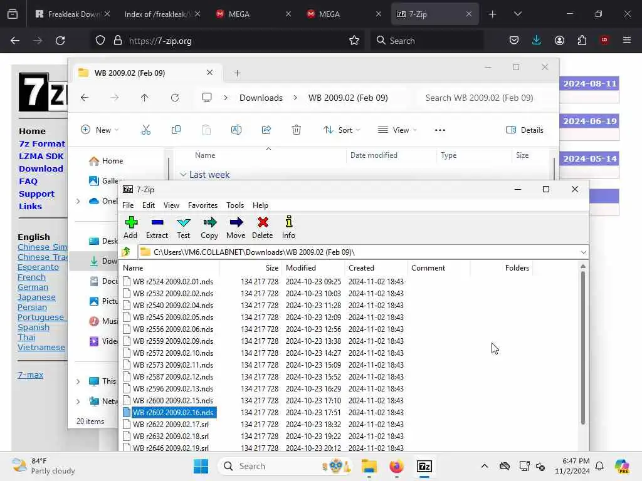This screenshot has width=642, height=481.
Task: Click the Add button in 7-Zip toolbar
Action: pos(131,227)
